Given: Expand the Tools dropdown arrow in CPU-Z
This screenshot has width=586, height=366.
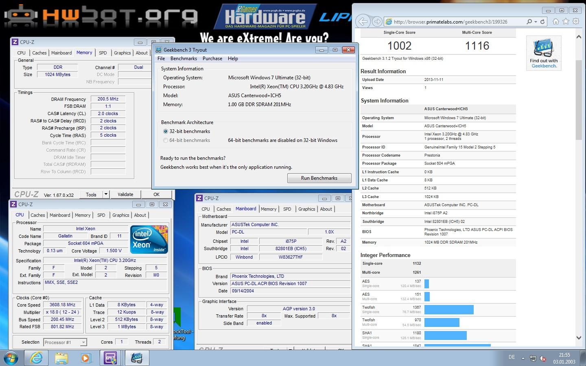Looking at the screenshot, I should tap(106, 194).
